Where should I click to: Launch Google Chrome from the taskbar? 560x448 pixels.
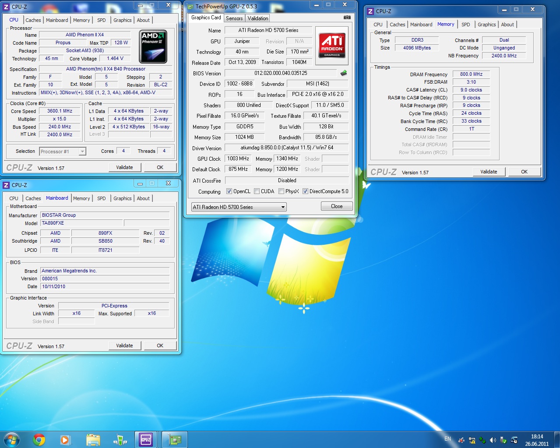39,440
